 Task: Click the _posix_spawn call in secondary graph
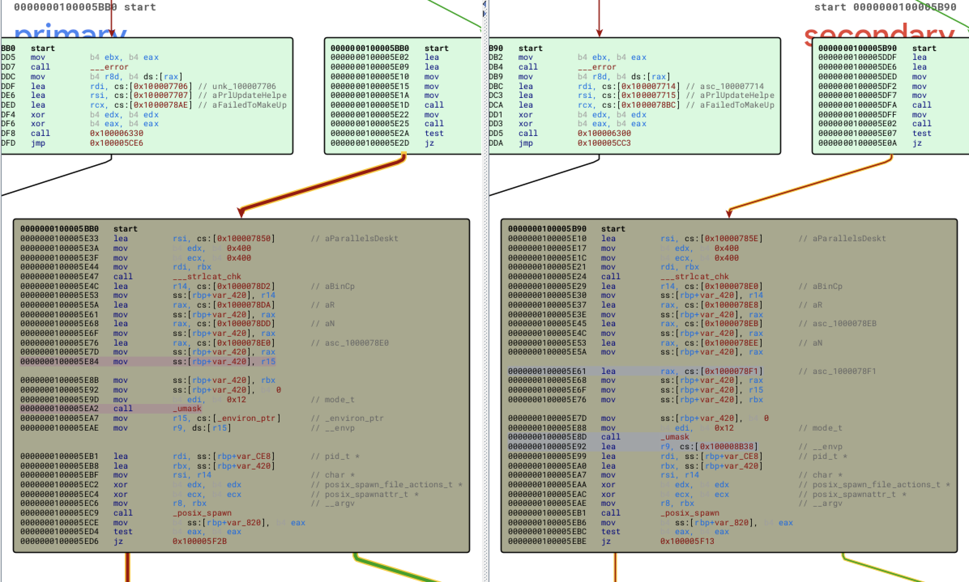click(689, 513)
